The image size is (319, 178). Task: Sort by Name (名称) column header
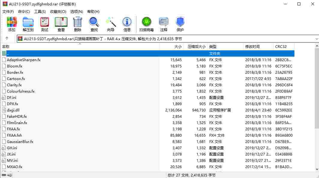point(80,46)
